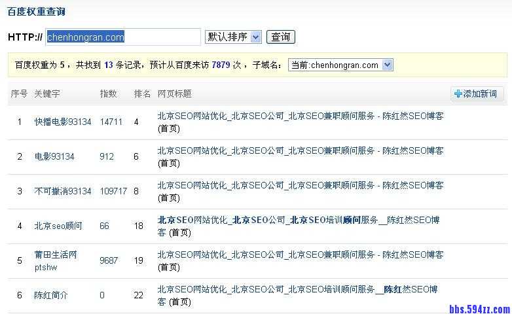Click the 关键字 column header

point(47,94)
